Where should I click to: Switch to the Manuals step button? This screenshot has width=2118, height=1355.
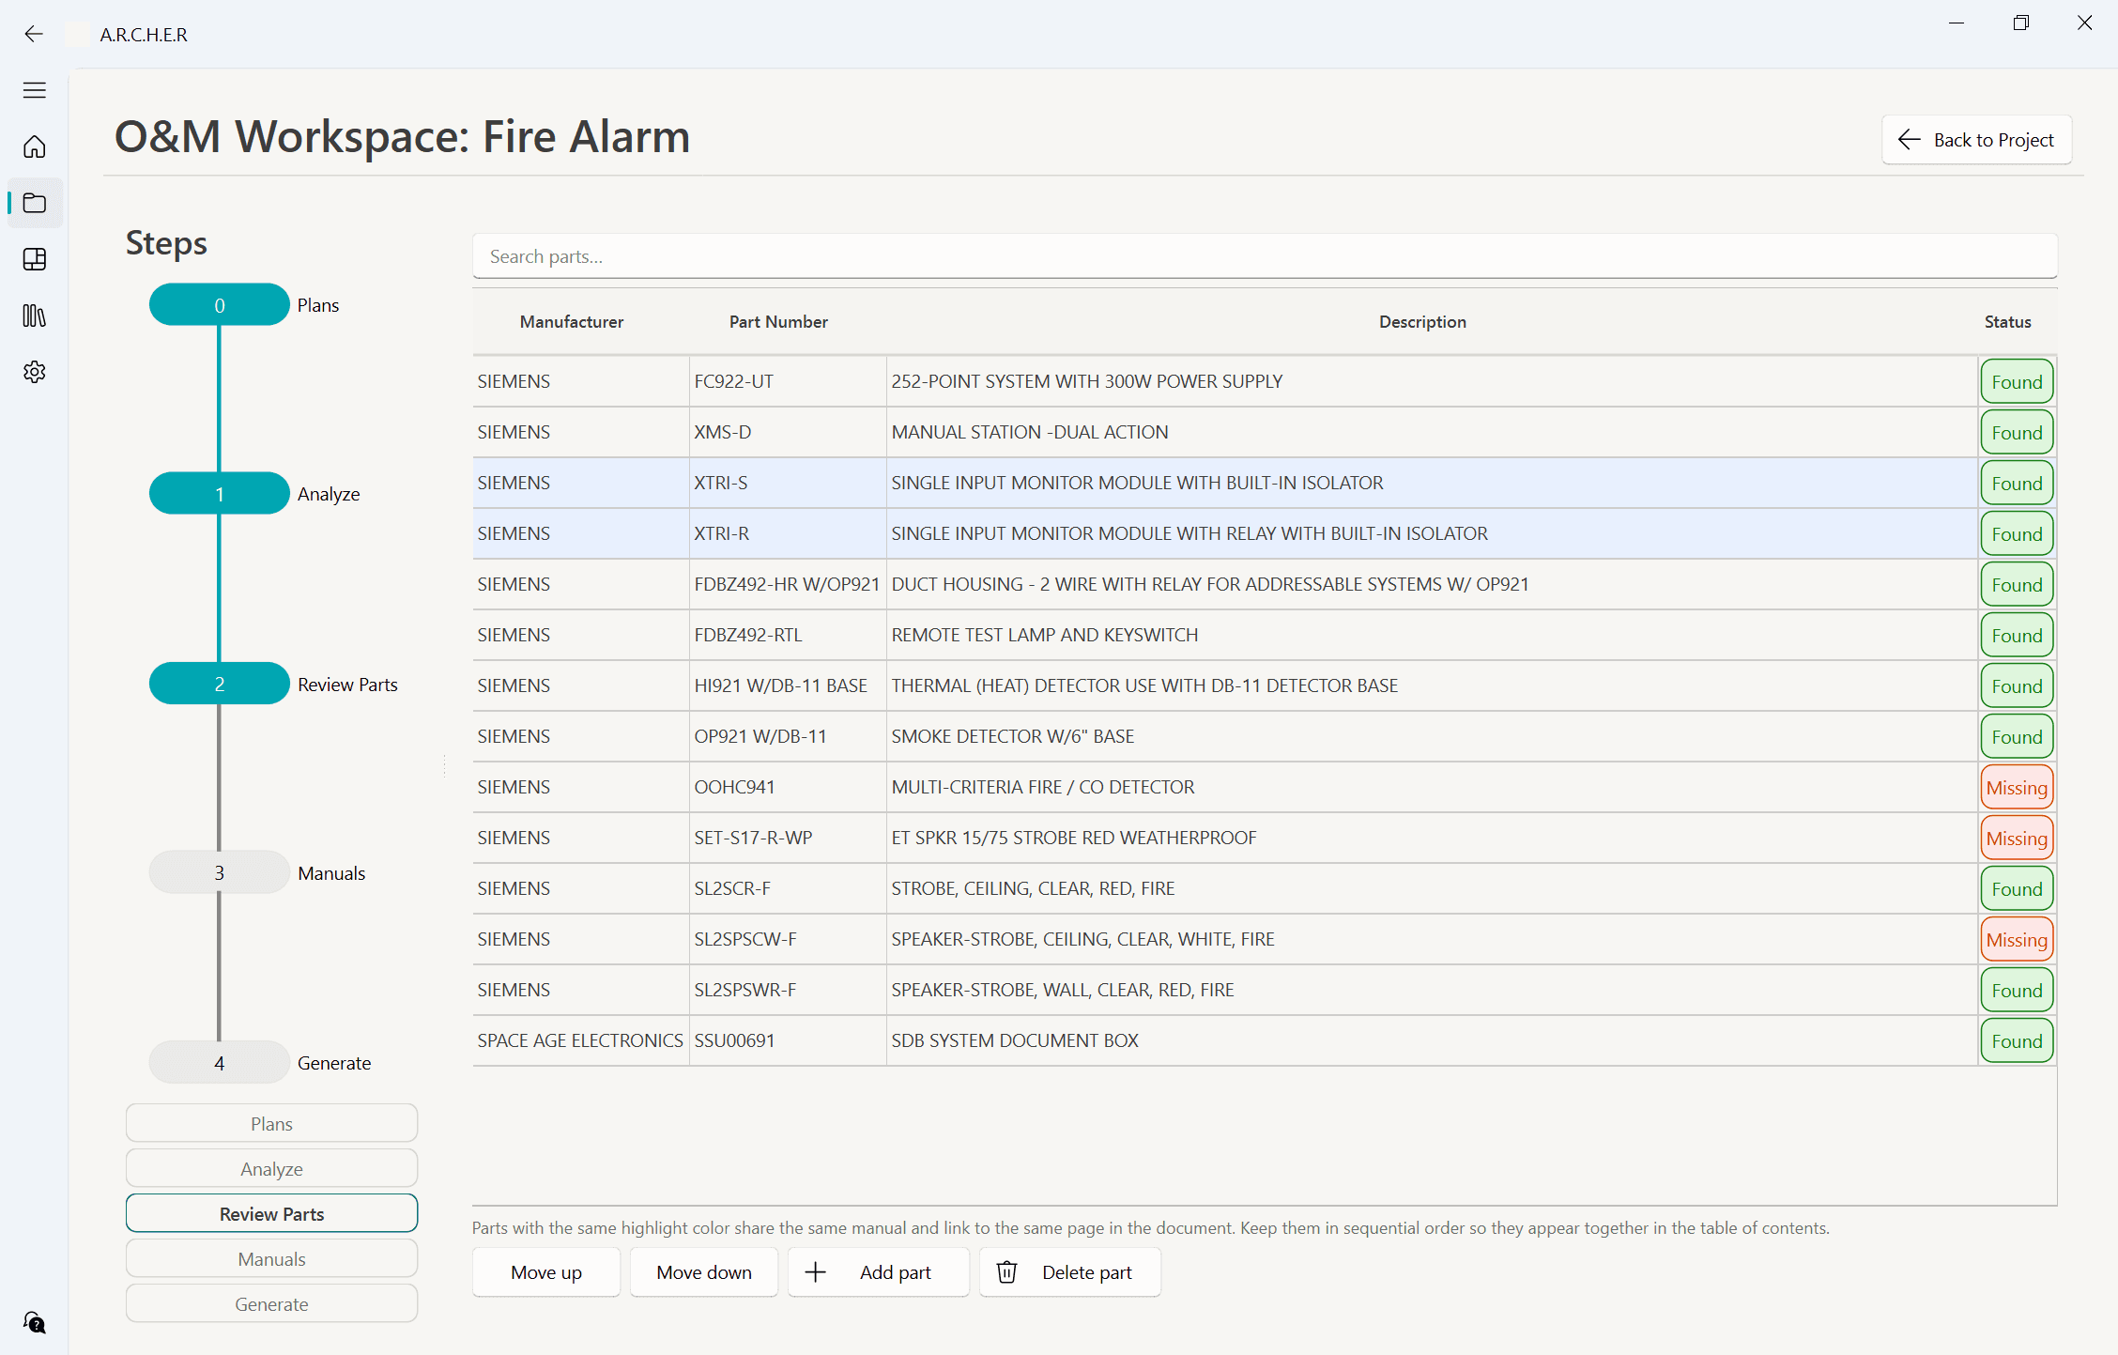(x=271, y=1258)
